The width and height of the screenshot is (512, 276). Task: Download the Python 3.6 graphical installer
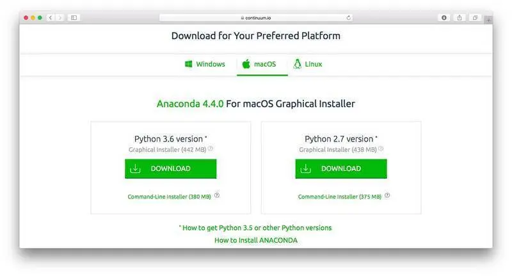coord(170,169)
